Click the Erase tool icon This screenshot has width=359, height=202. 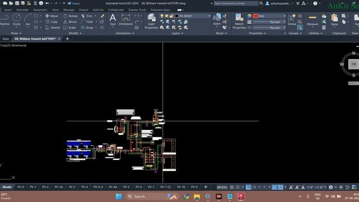pos(102,16)
